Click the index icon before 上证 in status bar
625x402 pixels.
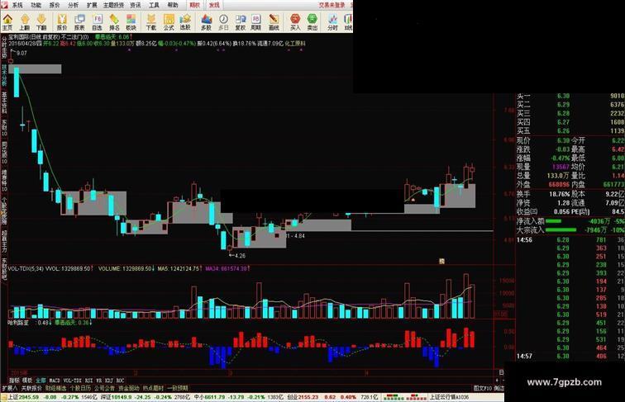[x=4, y=397]
